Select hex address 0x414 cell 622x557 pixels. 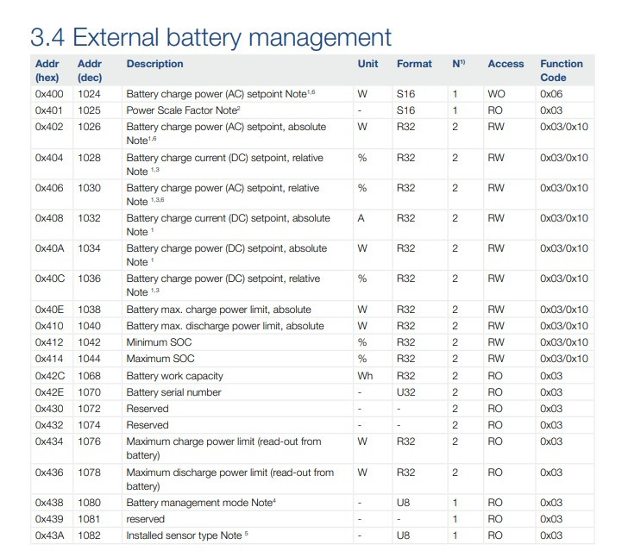49,359
